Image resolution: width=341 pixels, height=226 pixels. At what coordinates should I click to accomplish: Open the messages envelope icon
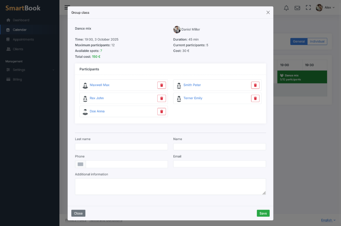pyautogui.click(x=297, y=8)
